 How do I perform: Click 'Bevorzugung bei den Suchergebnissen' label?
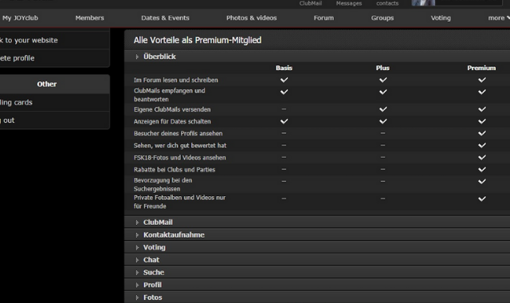[163, 184]
